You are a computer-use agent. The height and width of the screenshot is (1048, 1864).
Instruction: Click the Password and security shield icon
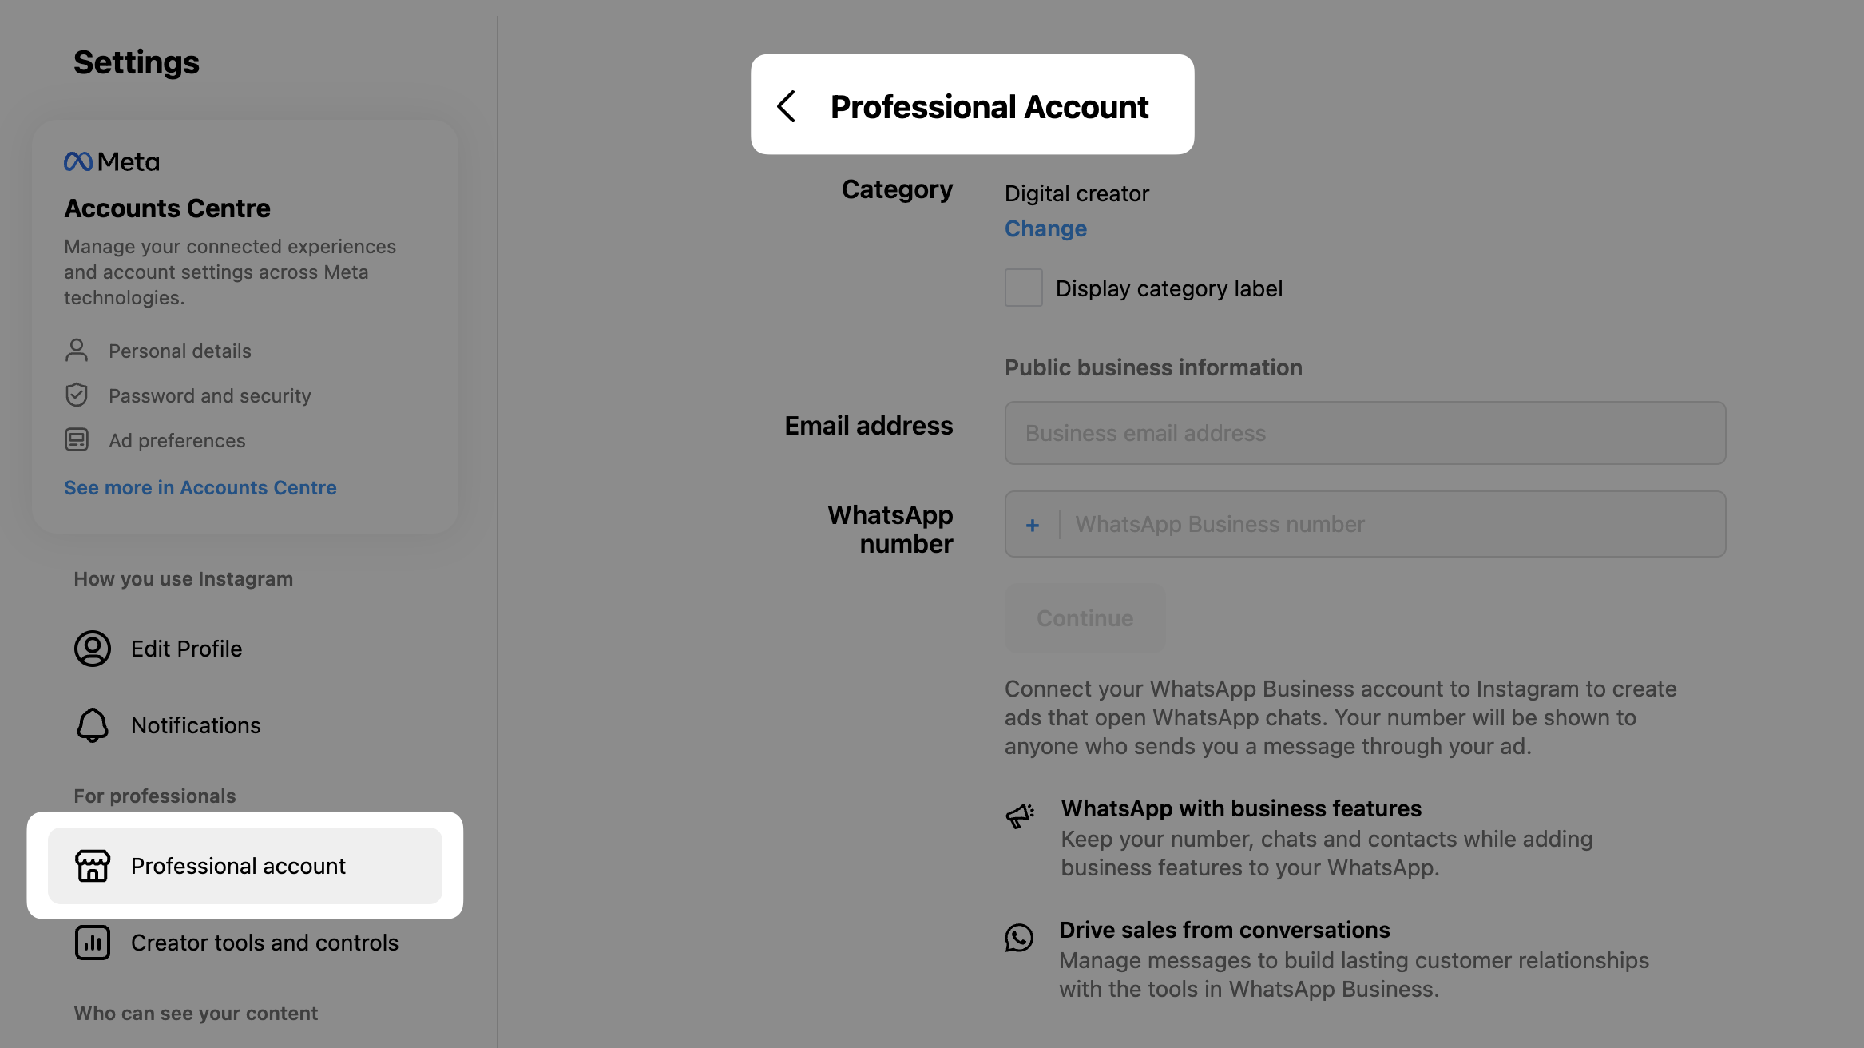pyautogui.click(x=77, y=395)
